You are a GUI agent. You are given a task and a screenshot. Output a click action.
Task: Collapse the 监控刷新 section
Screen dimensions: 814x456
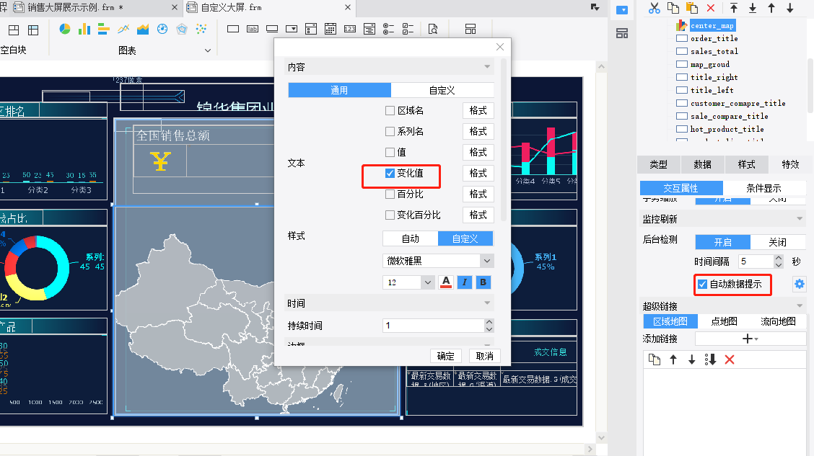point(800,219)
